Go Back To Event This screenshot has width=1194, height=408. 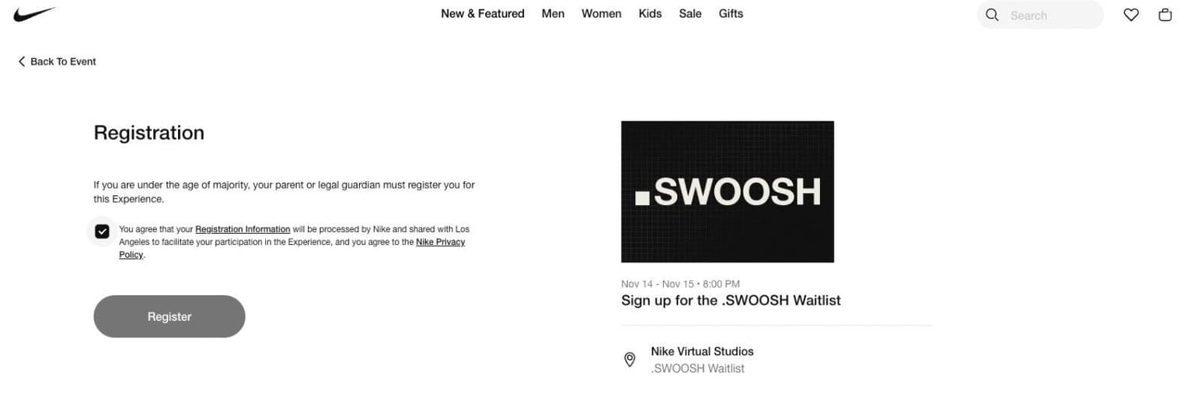point(63,61)
